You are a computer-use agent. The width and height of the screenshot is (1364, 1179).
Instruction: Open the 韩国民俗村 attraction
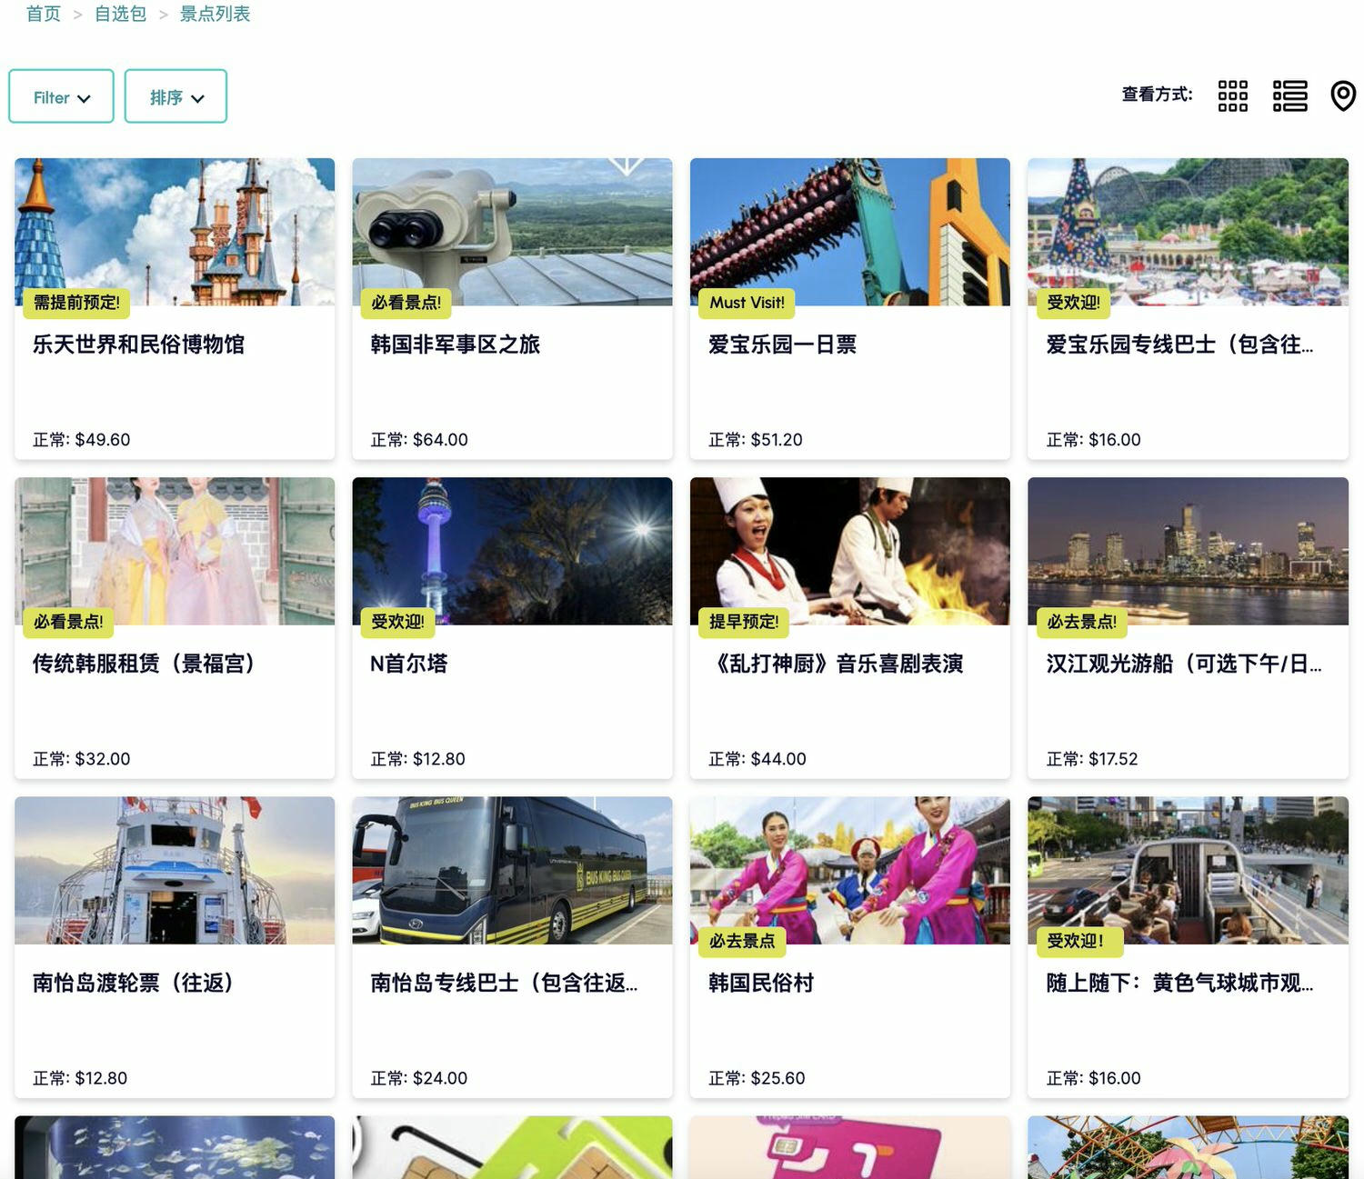(760, 983)
